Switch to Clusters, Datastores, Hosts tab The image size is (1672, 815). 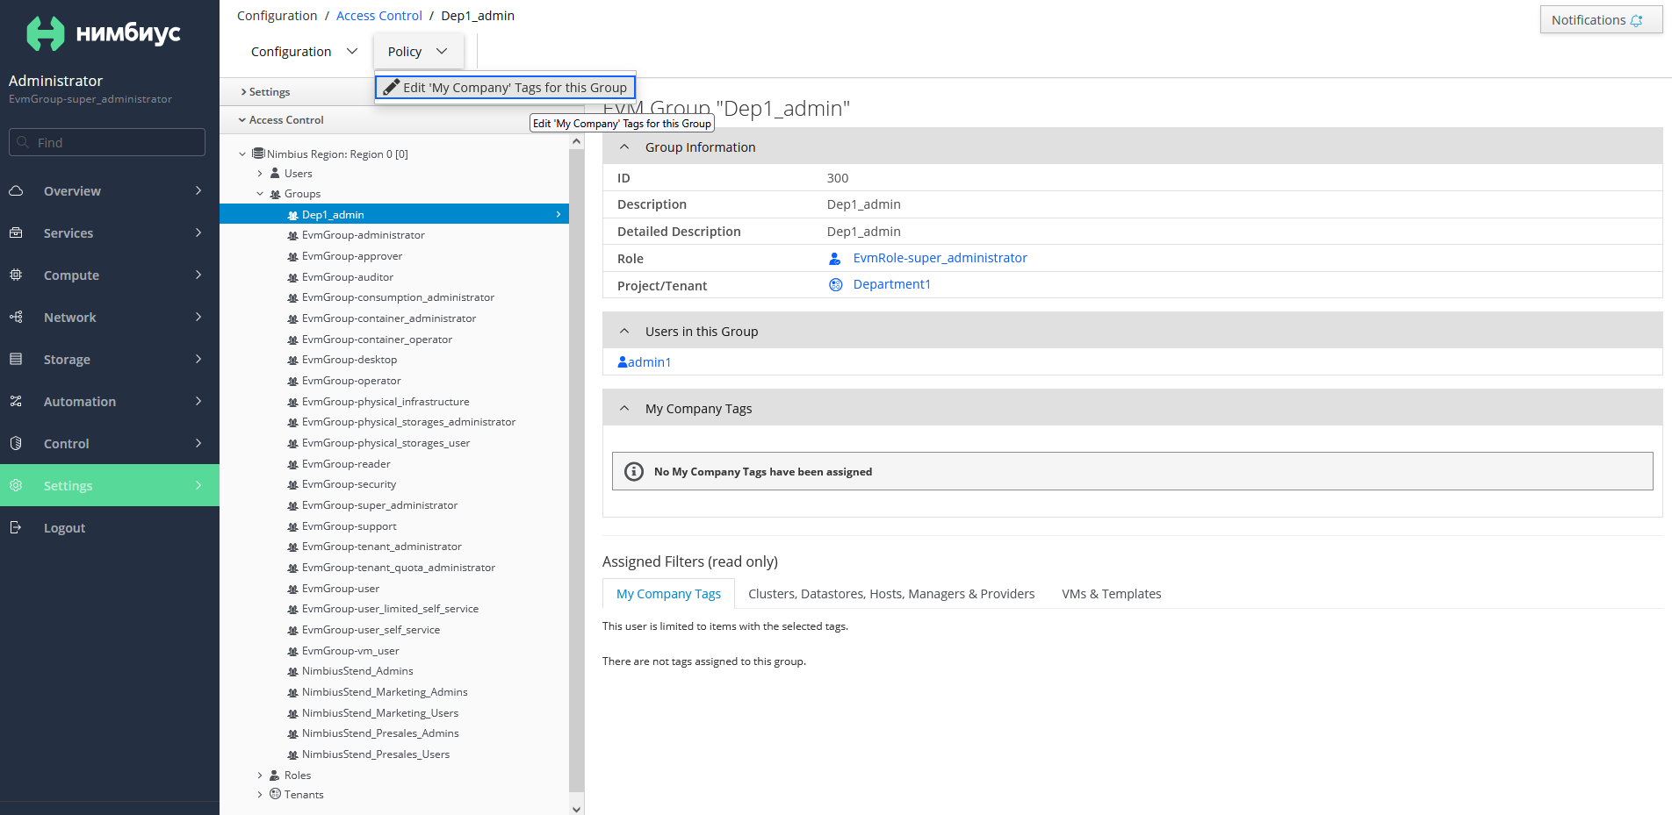[x=891, y=594]
